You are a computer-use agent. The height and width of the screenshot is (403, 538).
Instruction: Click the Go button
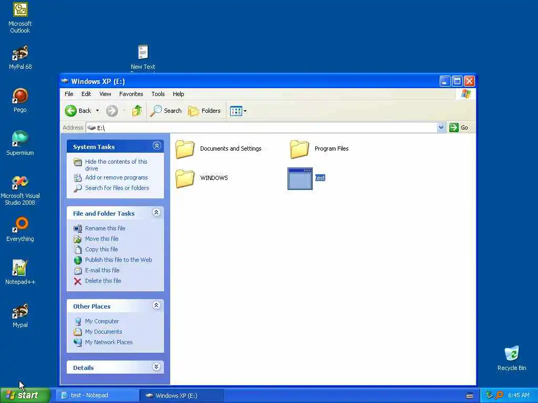tap(459, 128)
